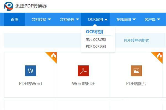Go to the 首页 tab
The height and width of the screenshot is (110, 166).
[x=14, y=19]
